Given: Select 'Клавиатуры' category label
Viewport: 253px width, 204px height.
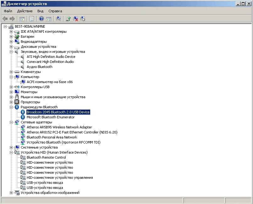Looking at the screenshot, I should coord(31,72).
